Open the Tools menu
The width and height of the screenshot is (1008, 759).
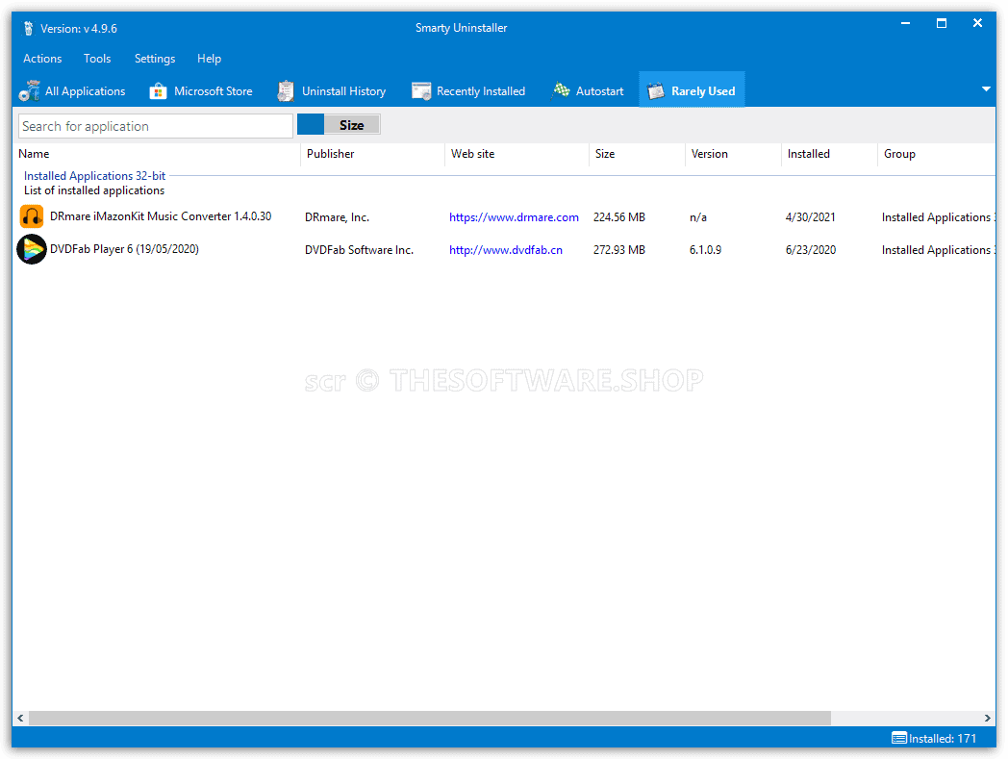(x=97, y=59)
